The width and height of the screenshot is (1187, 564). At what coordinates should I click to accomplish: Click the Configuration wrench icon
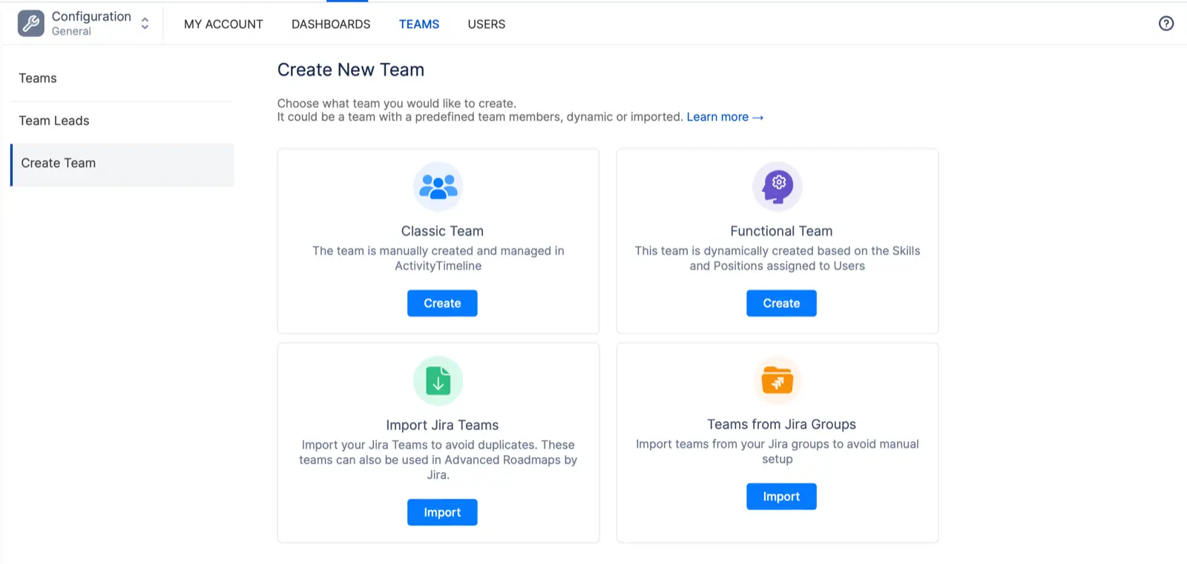pos(30,24)
